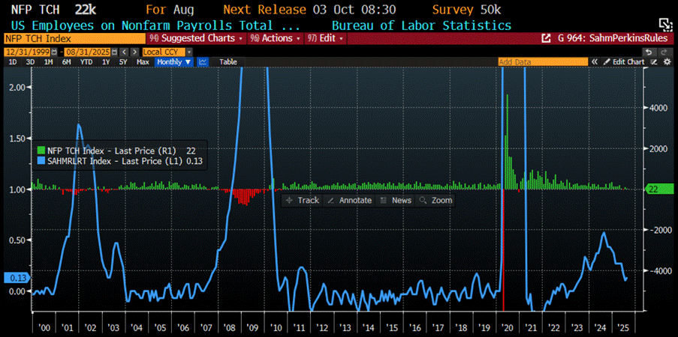
Task: Open the Edit dropdown menu
Action: click(325, 38)
